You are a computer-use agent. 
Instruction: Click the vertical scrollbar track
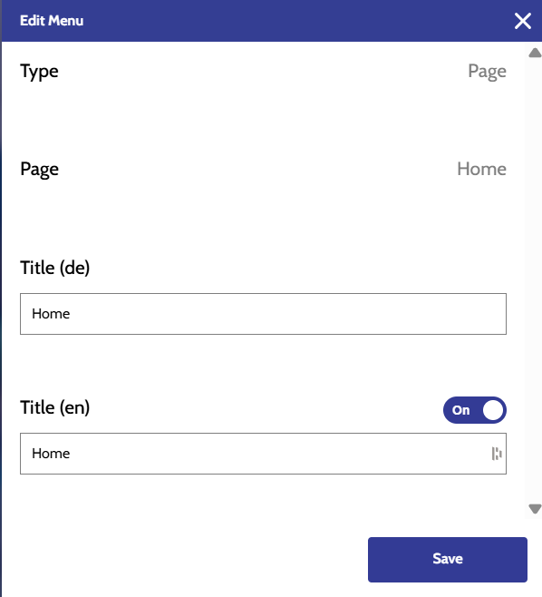coord(535,280)
